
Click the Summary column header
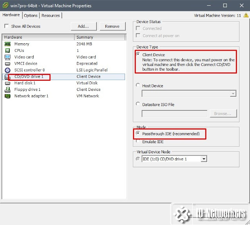pos(100,37)
